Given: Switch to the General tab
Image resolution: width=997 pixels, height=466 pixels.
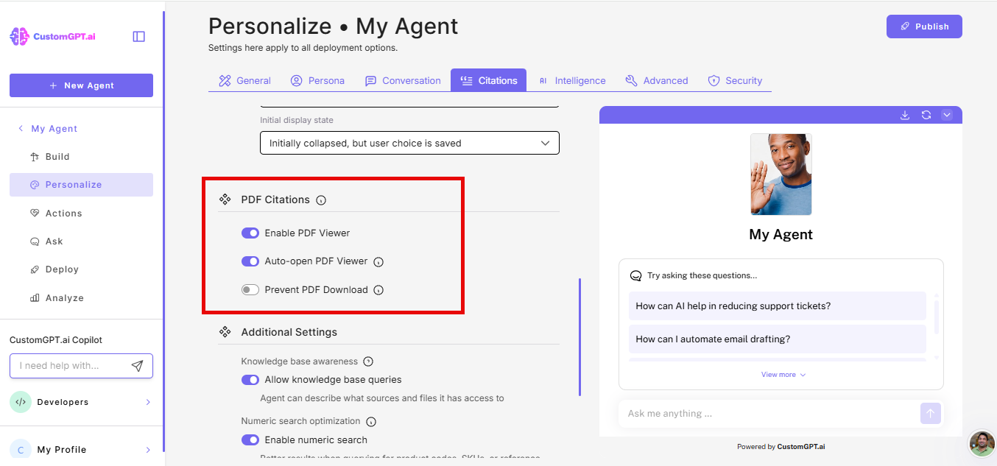Looking at the screenshot, I should (244, 81).
